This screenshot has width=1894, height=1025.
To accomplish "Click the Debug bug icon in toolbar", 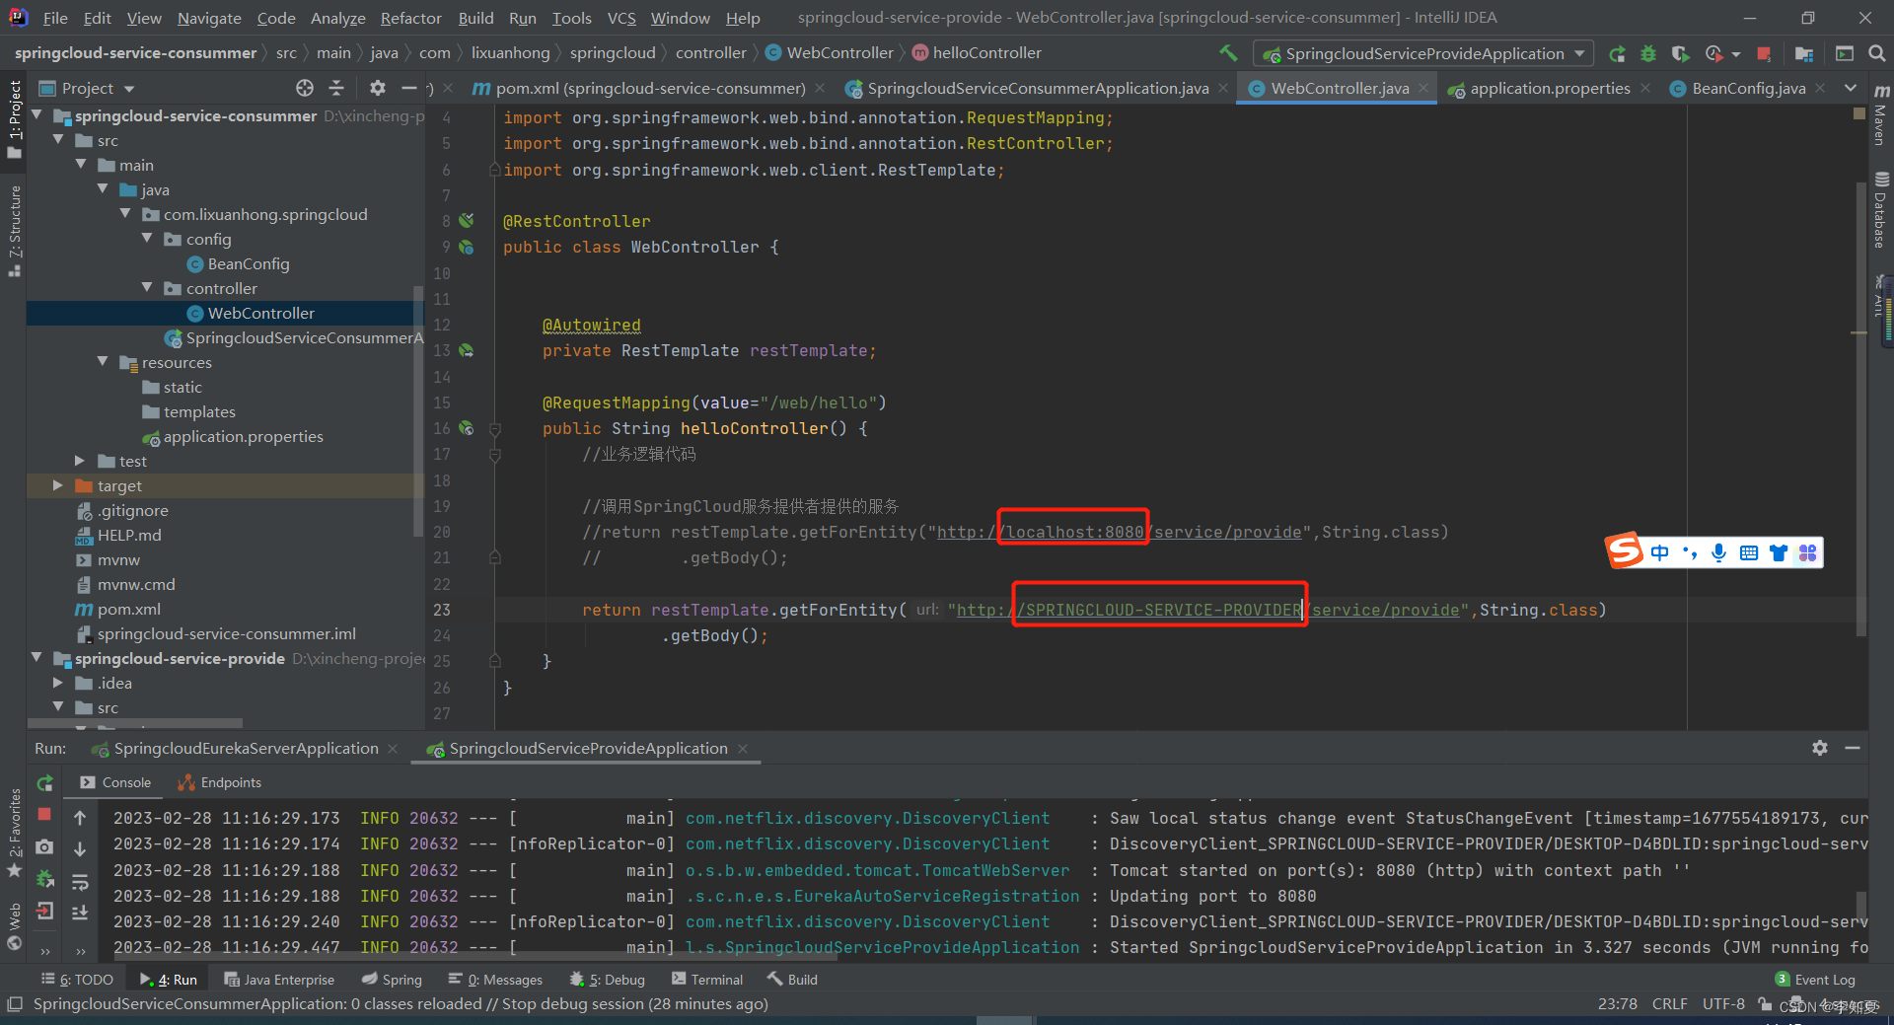I will [x=1648, y=53].
